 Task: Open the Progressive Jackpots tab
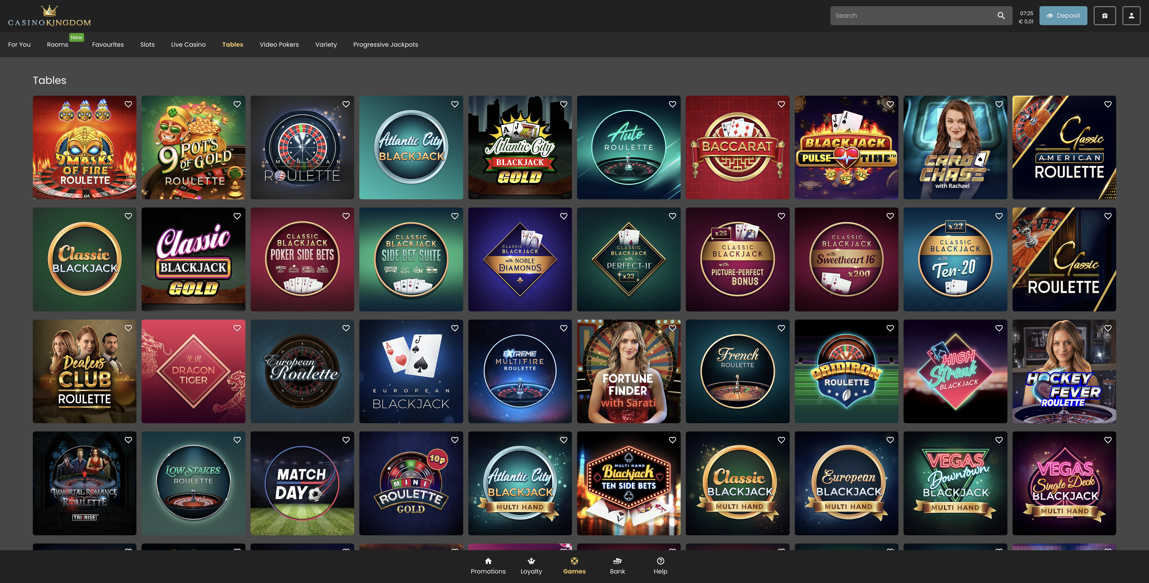[385, 45]
